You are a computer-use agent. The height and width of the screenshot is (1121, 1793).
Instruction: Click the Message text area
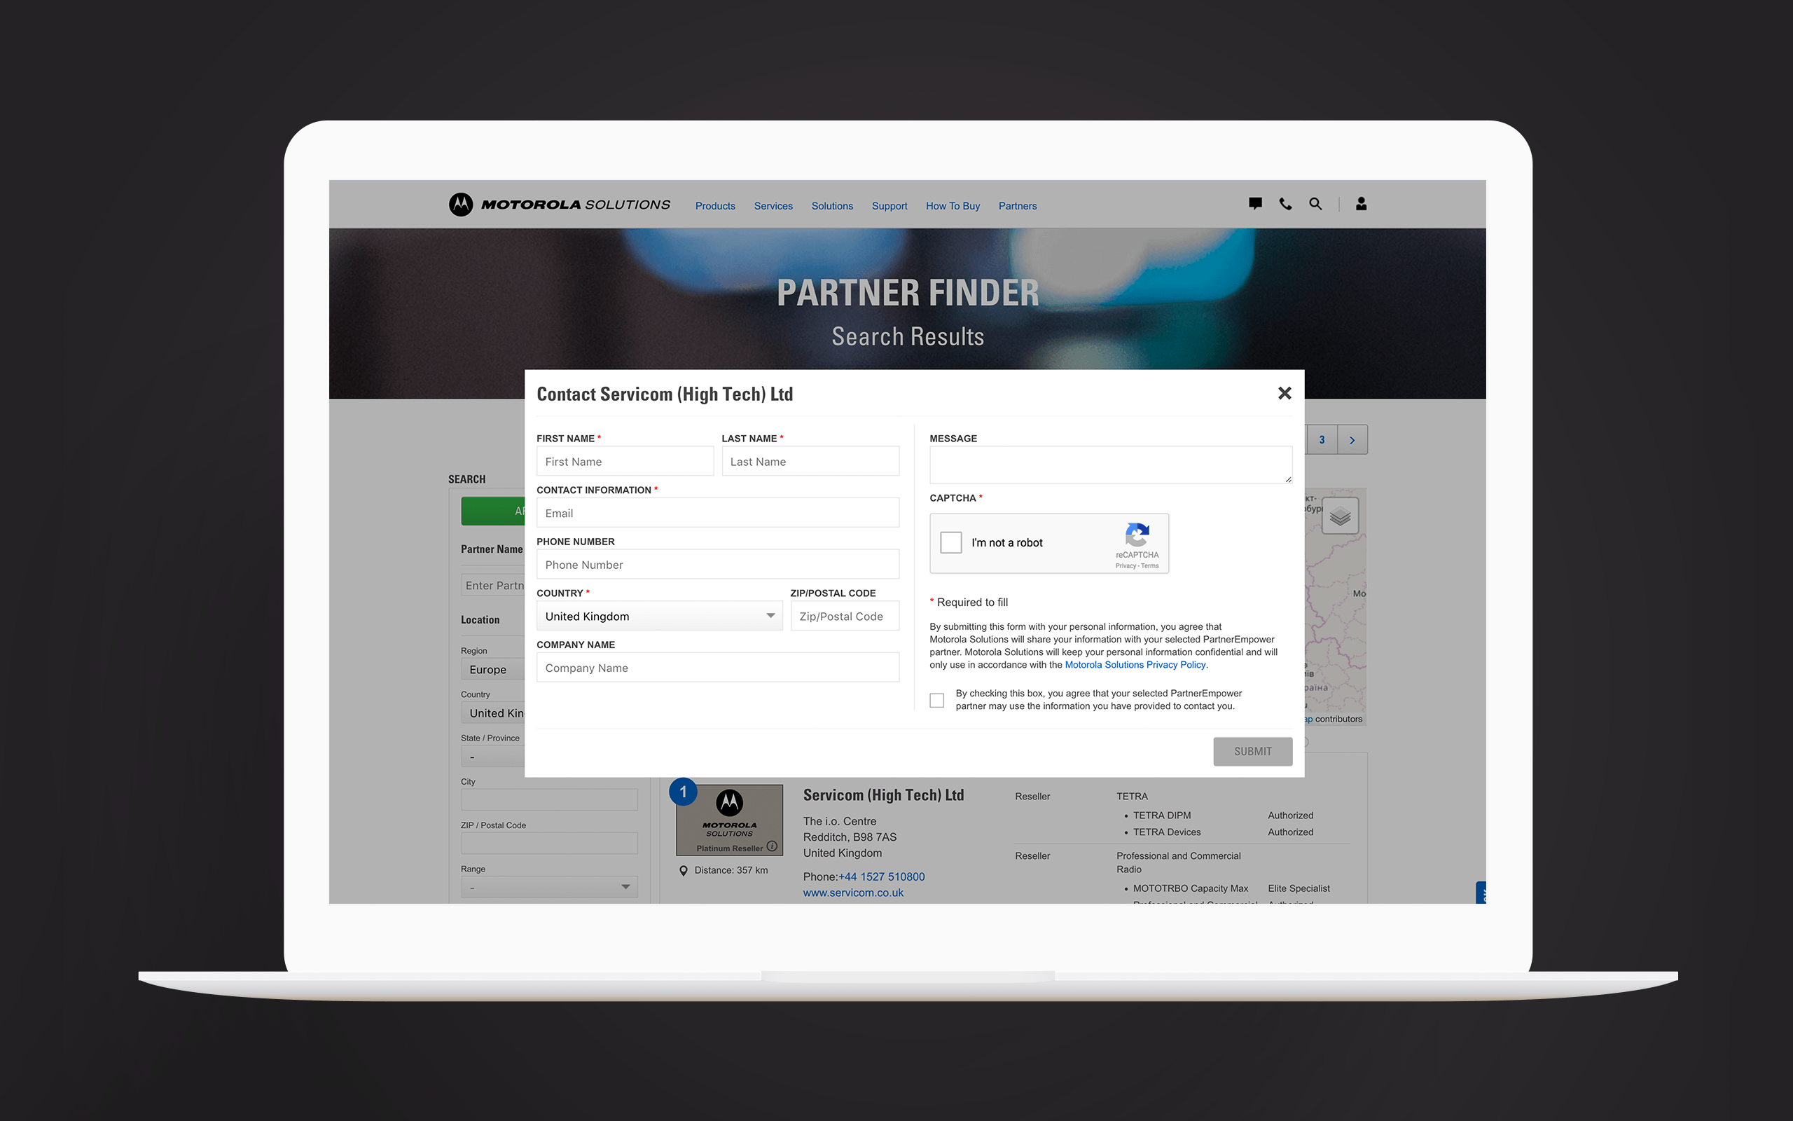[x=1111, y=465]
